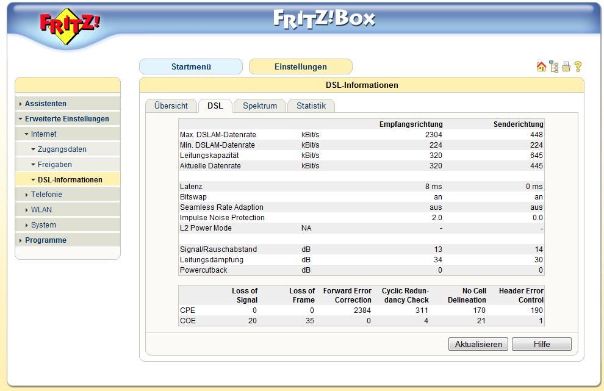Expand the System arrow
This screenshot has height=391, width=604.
(26, 225)
